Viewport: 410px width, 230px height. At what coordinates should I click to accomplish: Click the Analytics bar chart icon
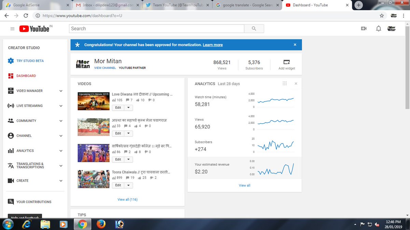coord(11,151)
